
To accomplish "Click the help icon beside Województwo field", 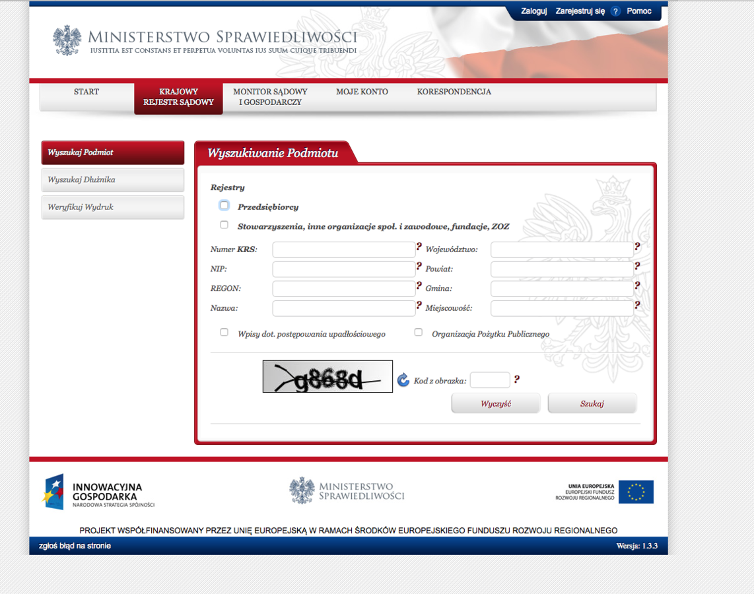I will tap(637, 247).
